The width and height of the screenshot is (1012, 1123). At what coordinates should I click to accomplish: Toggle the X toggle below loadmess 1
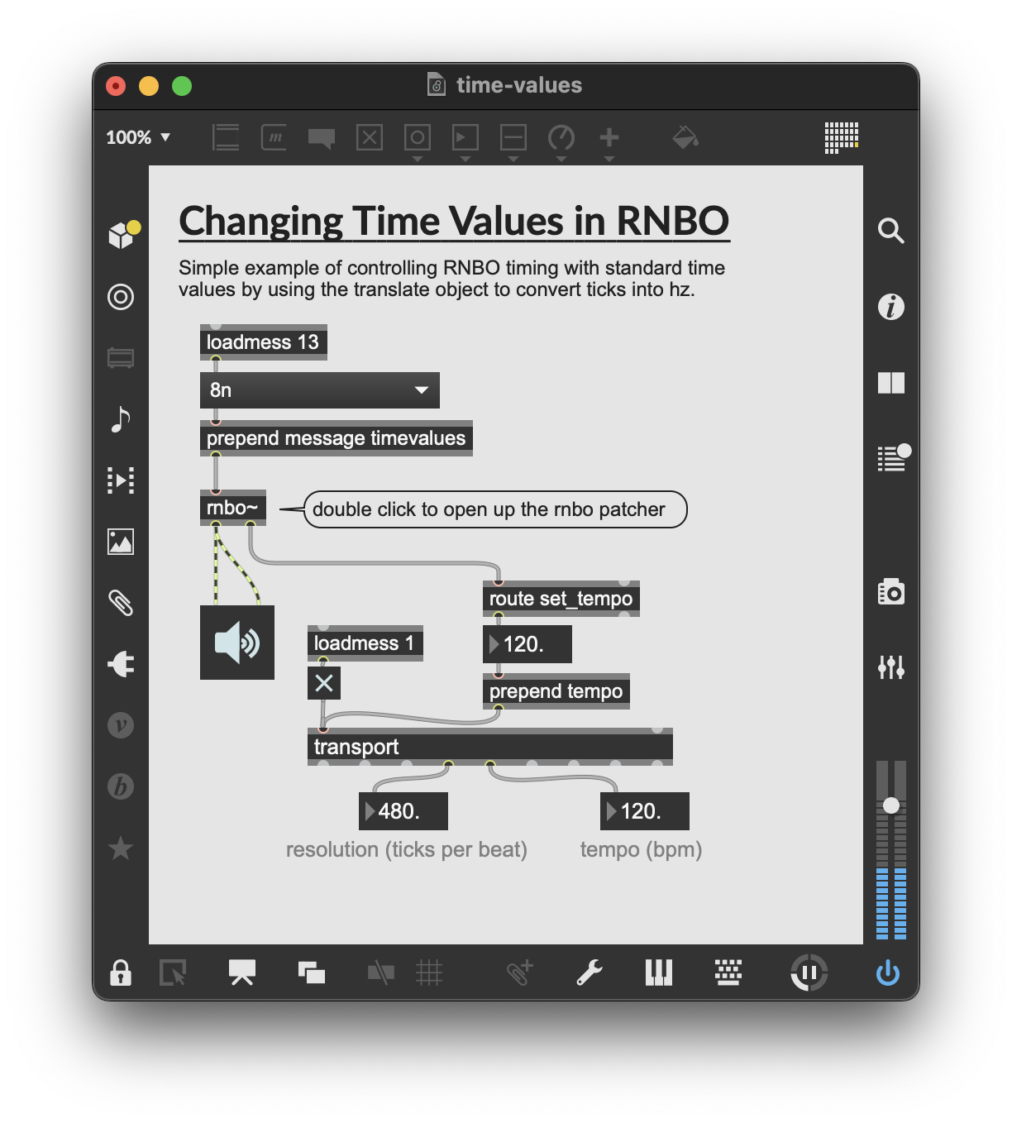(324, 683)
